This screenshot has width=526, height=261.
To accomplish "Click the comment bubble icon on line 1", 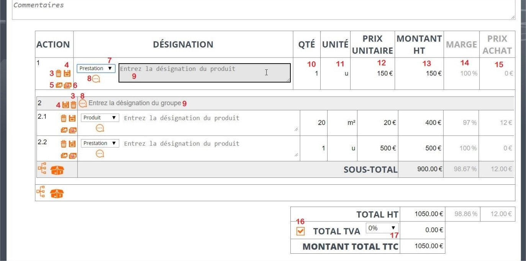I will click(x=96, y=79).
